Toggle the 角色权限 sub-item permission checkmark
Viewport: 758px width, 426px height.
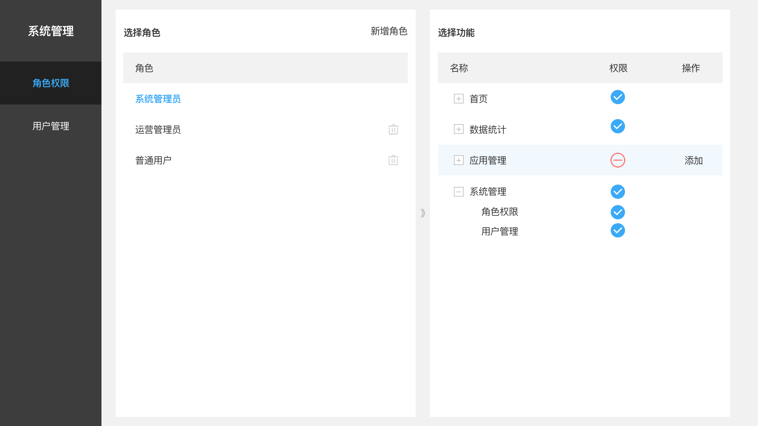(x=617, y=212)
